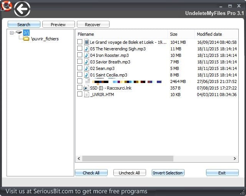Click music icon of 01 Saint Cecilia.mp3
Screen dimensions: 246x196
[x=86, y=75]
